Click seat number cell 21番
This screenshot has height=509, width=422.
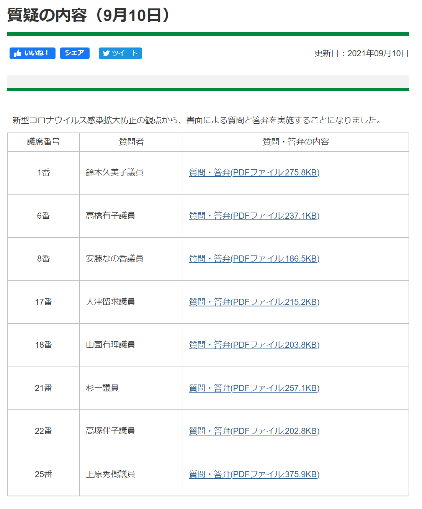(44, 388)
